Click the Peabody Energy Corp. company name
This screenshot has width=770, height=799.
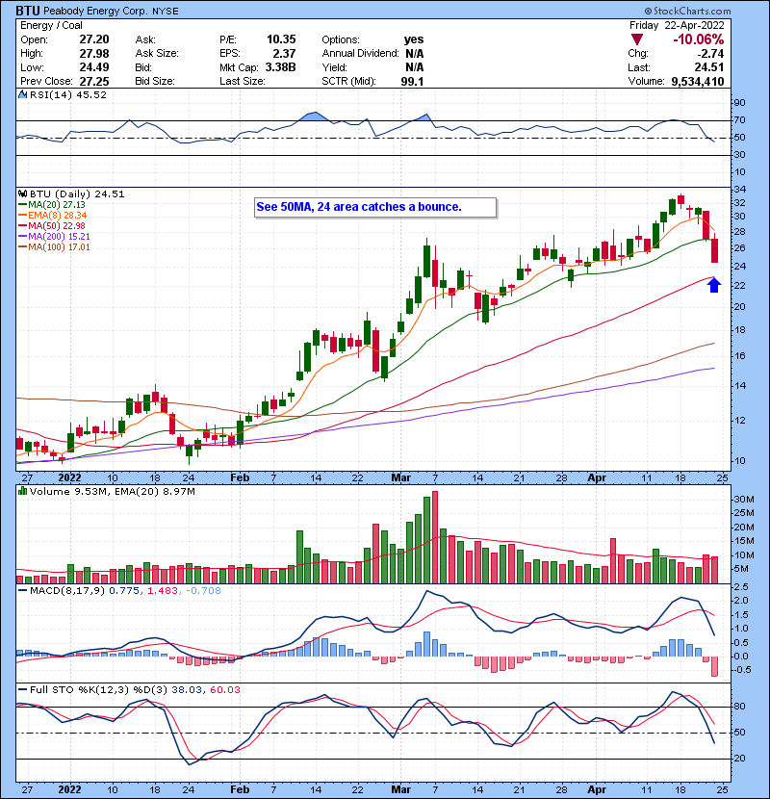95,11
